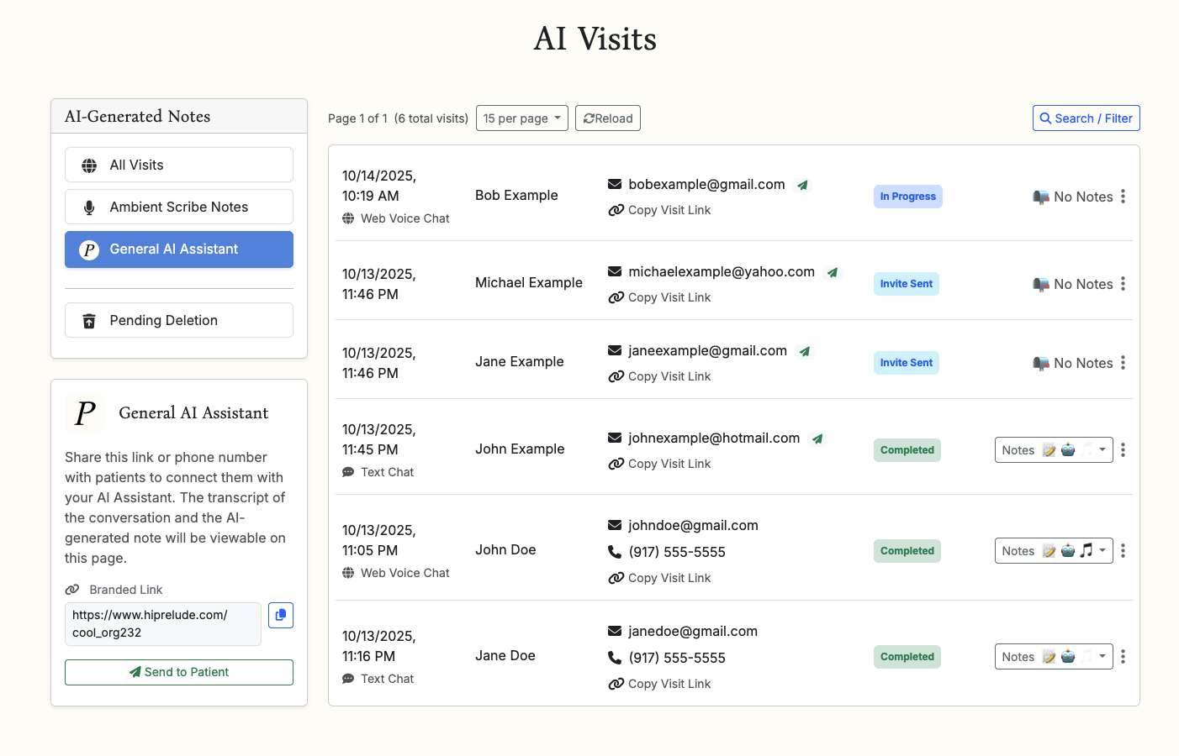1179x756 pixels.
Task: Click the Reload button
Action: click(x=607, y=118)
